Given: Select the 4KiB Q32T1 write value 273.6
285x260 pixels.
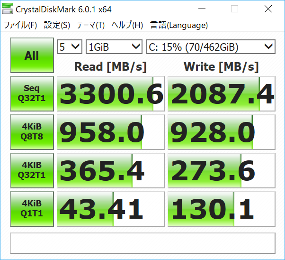Looking at the screenshot, I should pos(222,170).
